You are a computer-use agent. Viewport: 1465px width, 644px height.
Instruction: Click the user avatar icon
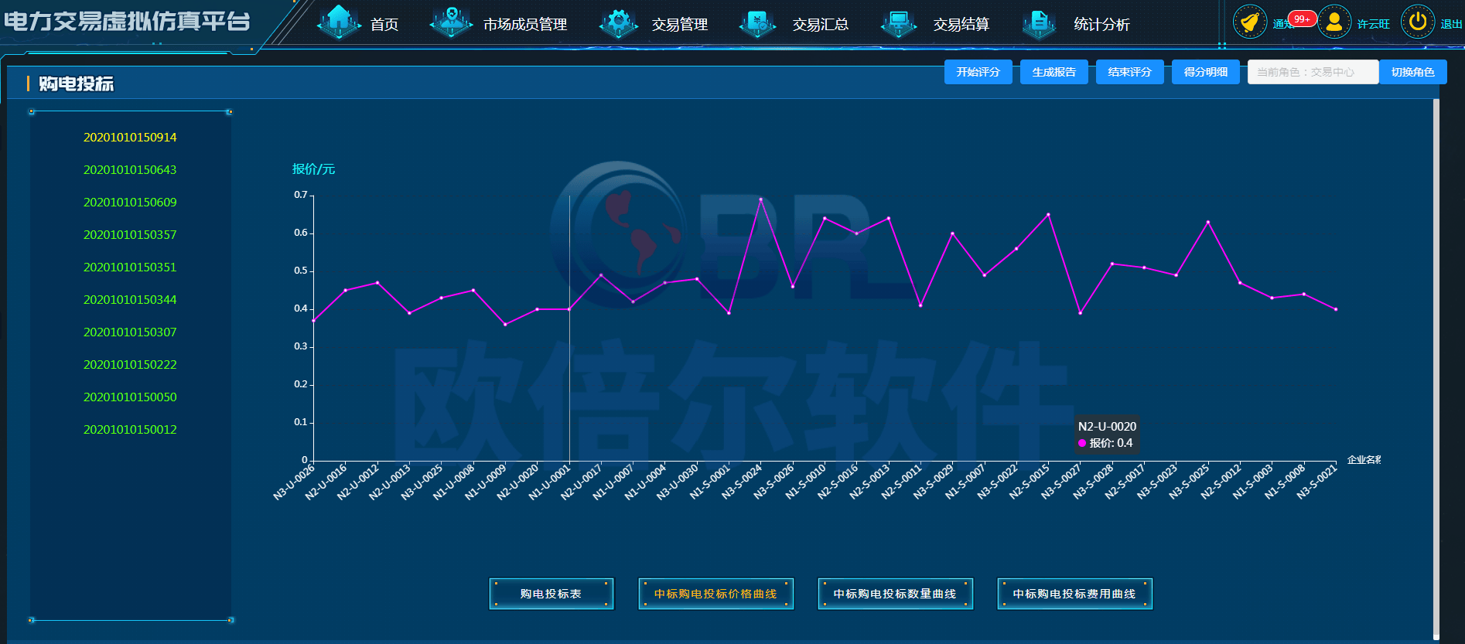coord(1334,22)
